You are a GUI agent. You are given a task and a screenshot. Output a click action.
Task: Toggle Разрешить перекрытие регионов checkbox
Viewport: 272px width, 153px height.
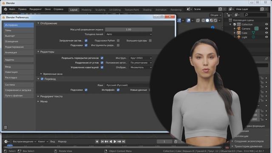[102, 58]
